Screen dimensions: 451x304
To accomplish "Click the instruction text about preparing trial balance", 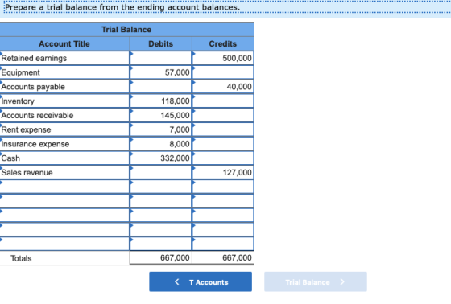I will coord(122,7).
